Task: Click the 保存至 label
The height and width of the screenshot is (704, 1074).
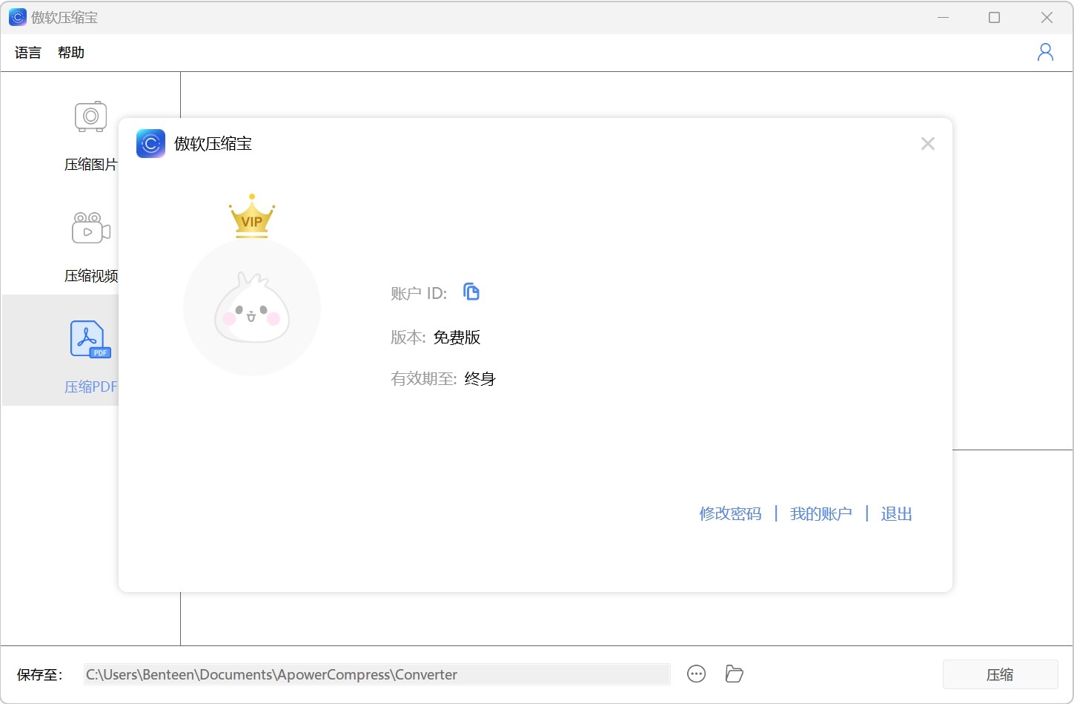Action: [x=40, y=674]
